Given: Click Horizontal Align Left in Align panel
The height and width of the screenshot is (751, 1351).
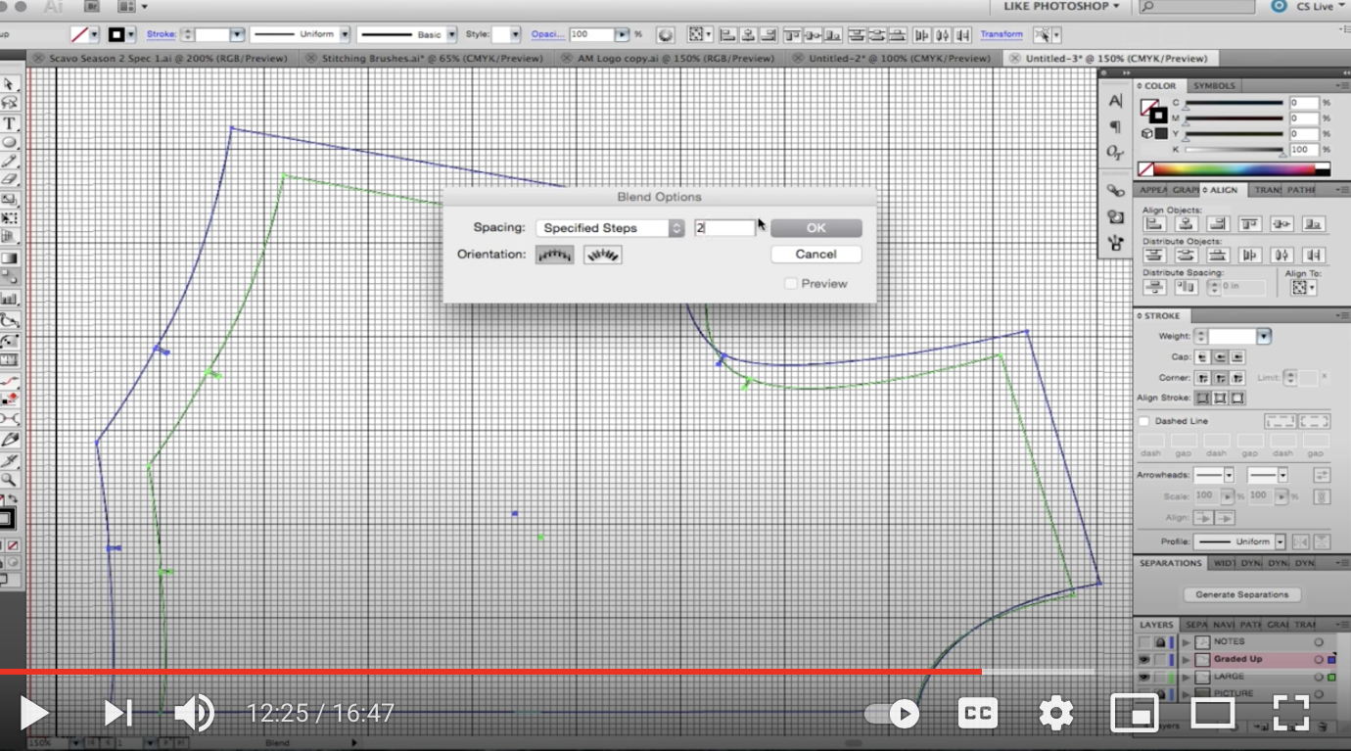Looking at the screenshot, I should coord(1154,223).
